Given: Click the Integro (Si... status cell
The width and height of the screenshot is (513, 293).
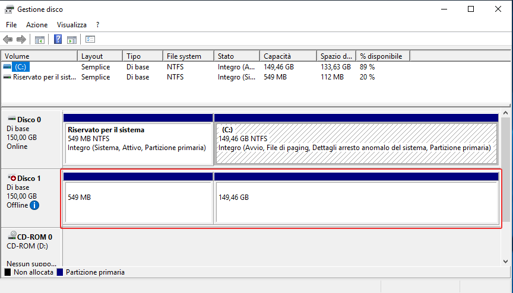Looking at the screenshot, I should point(236,77).
